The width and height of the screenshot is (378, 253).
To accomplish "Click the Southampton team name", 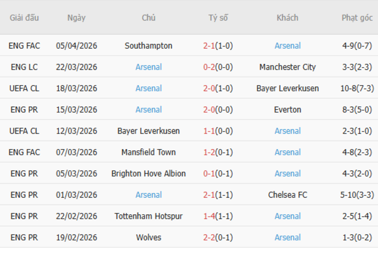I will tap(148, 46).
